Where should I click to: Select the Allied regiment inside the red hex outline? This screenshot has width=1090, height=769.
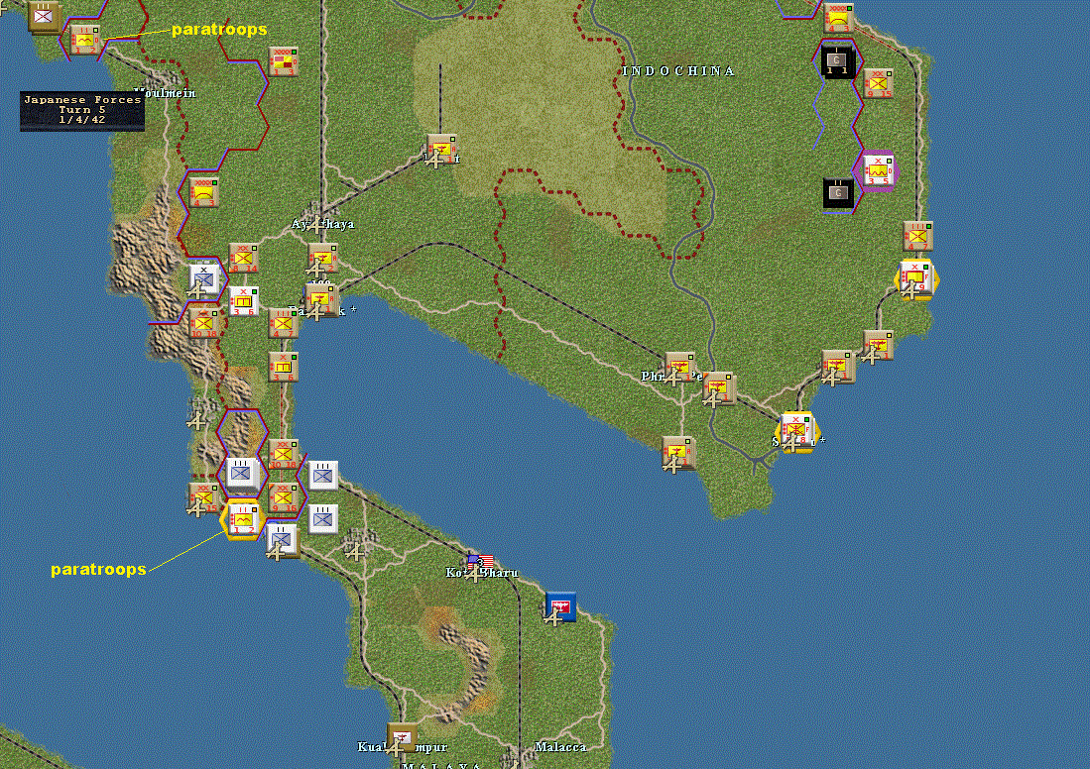click(x=242, y=474)
